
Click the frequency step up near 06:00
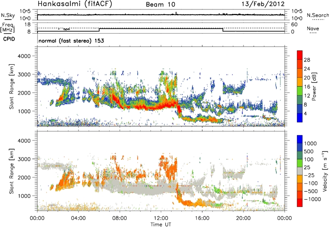[x=99, y=30]
